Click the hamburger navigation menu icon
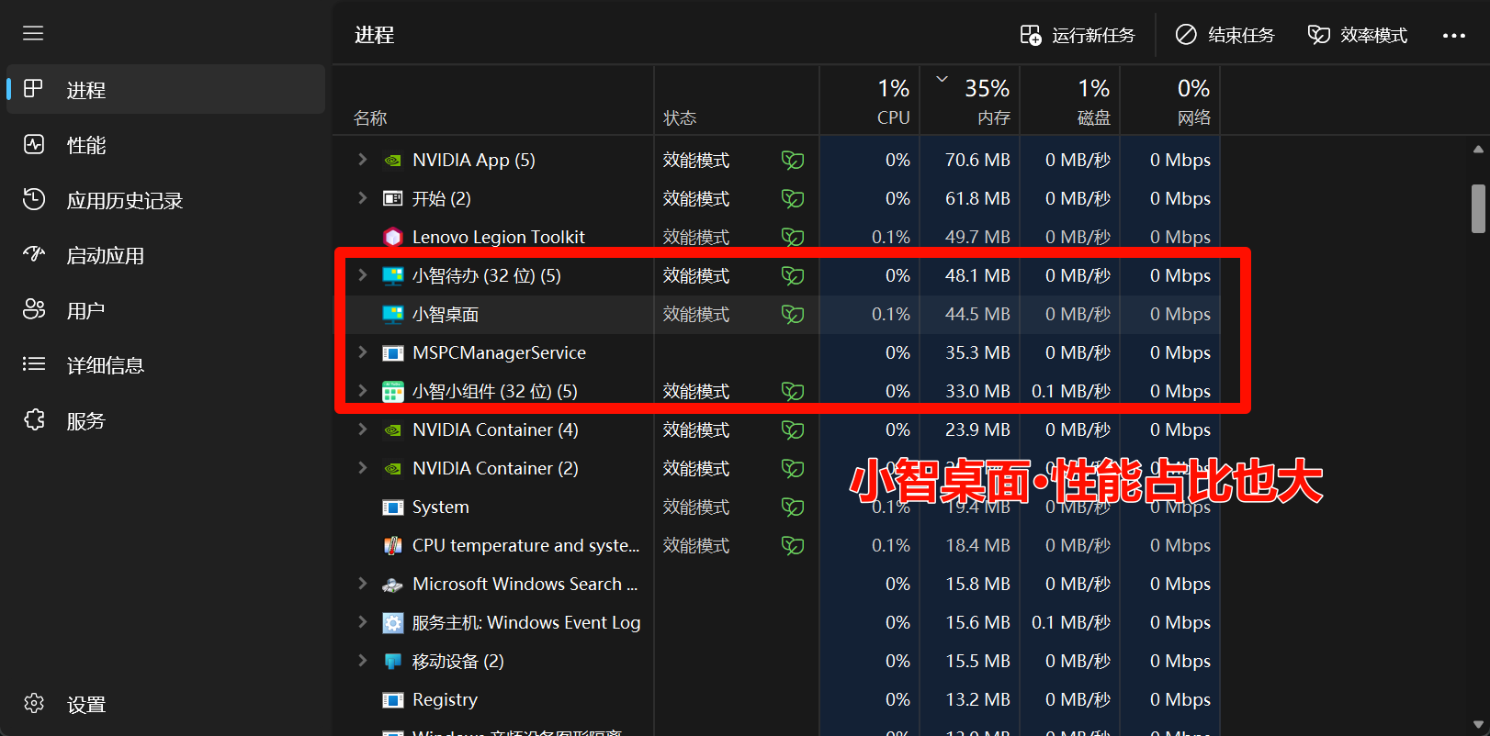This screenshot has width=1490, height=736. [33, 34]
